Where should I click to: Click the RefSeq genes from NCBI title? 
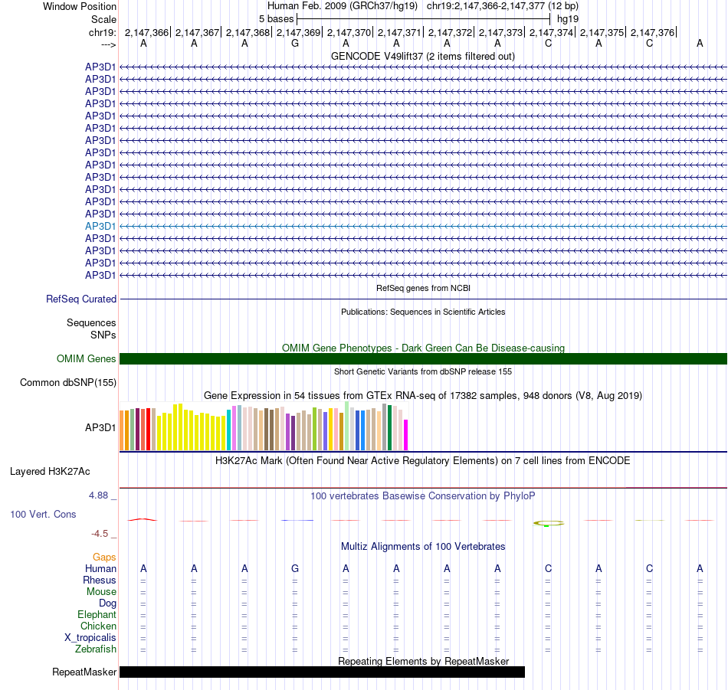423,288
